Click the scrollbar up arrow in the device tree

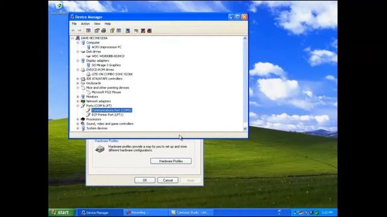245,39
